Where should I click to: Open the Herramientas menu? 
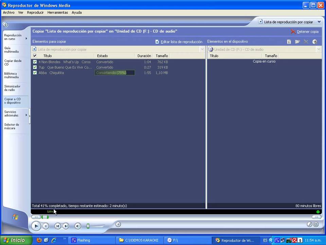pyautogui.click(x=58, y=13)
